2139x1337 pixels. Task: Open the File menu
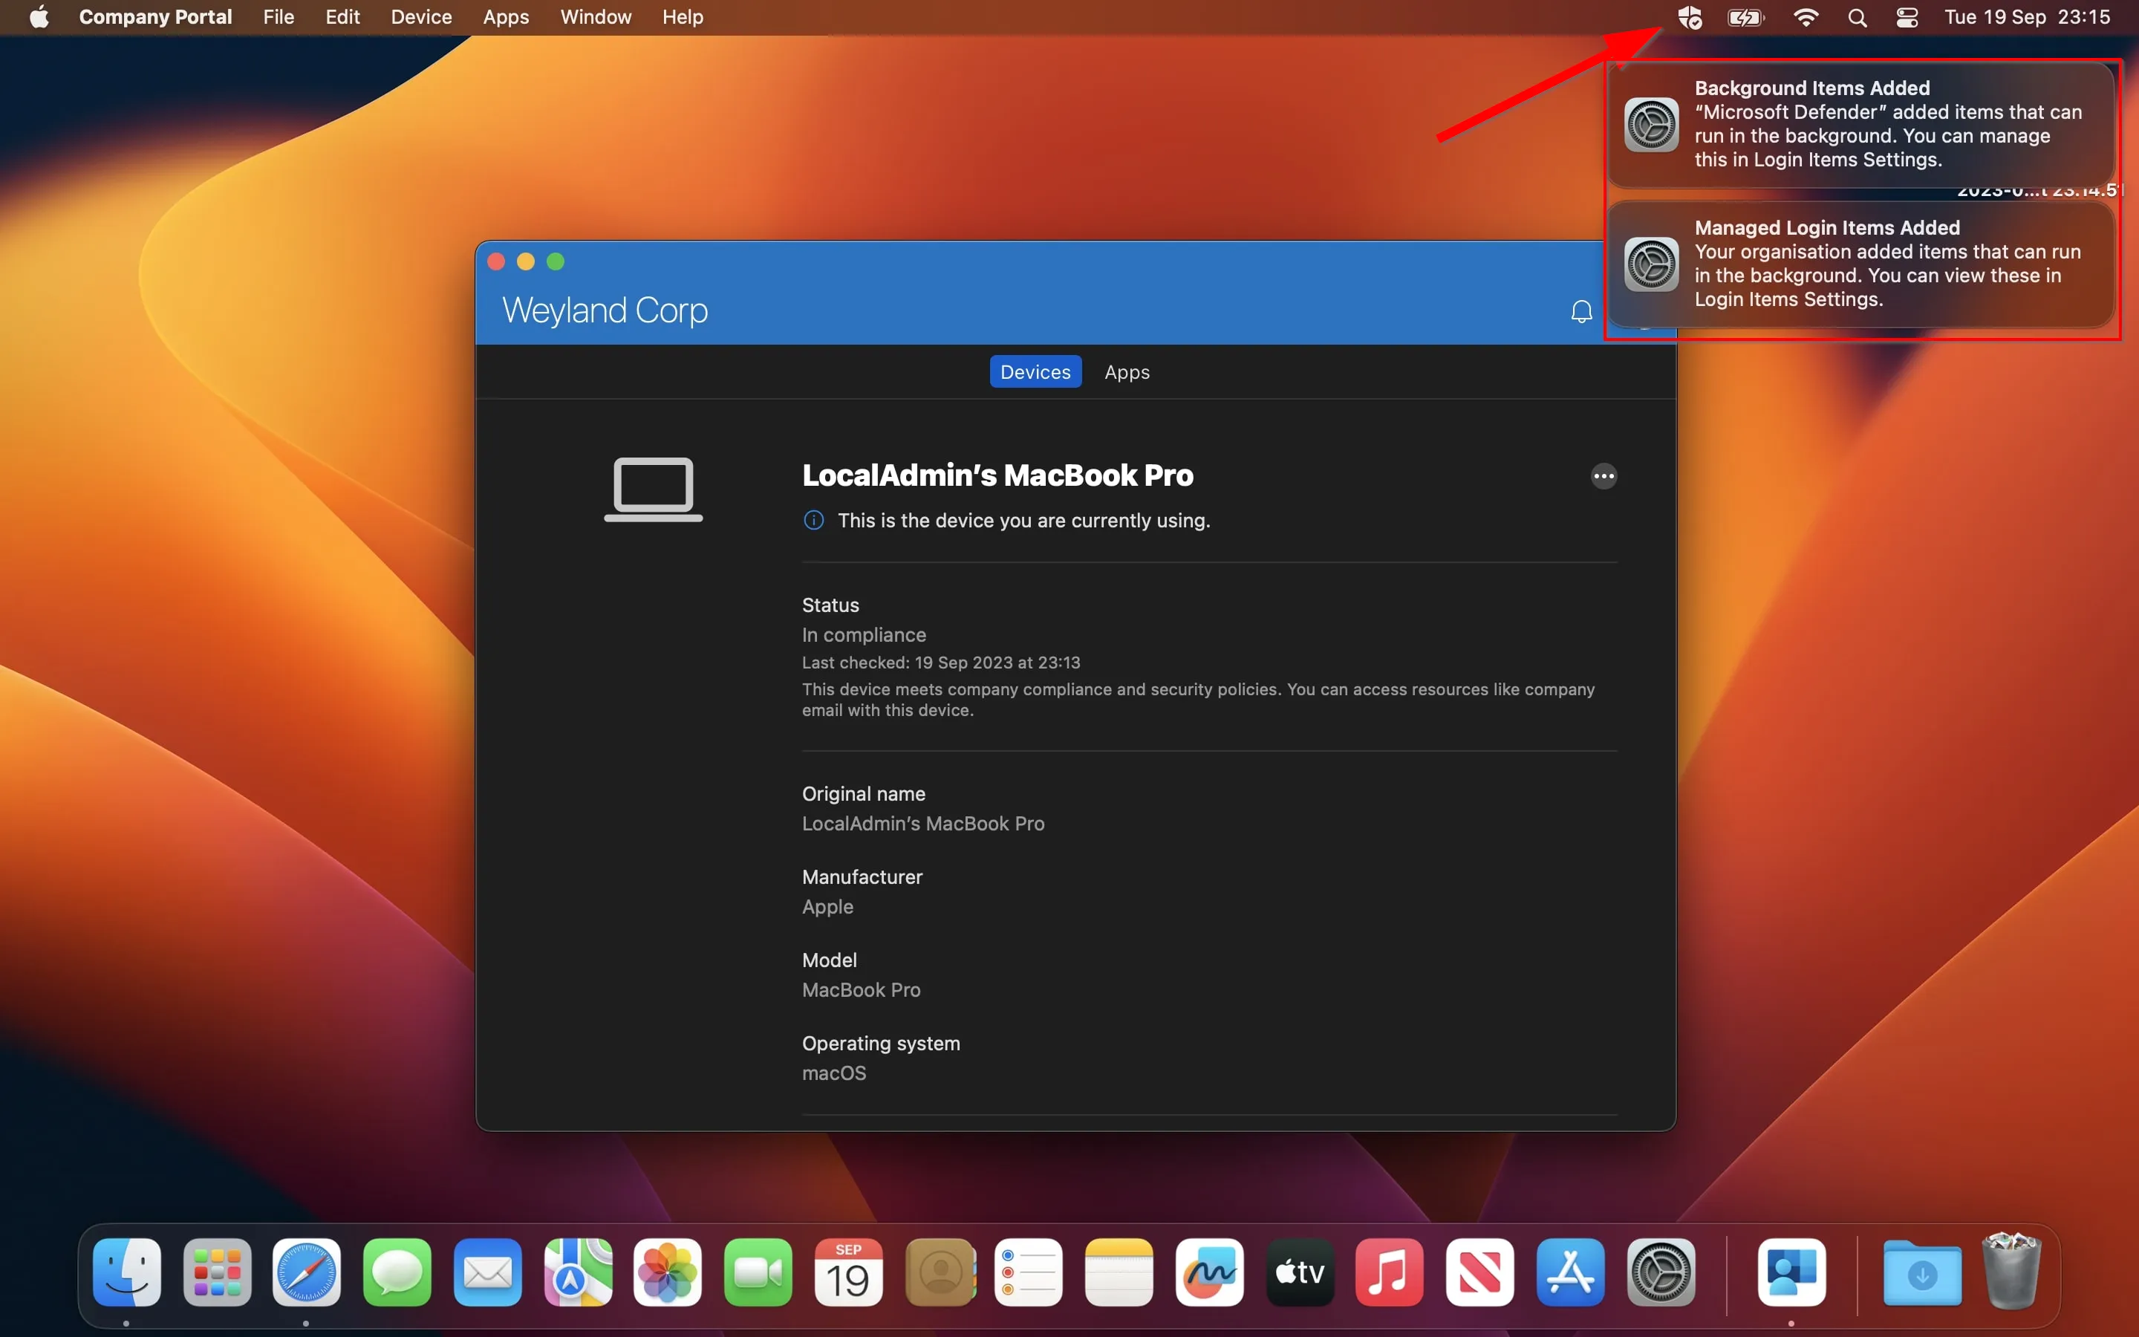(279, 18)
